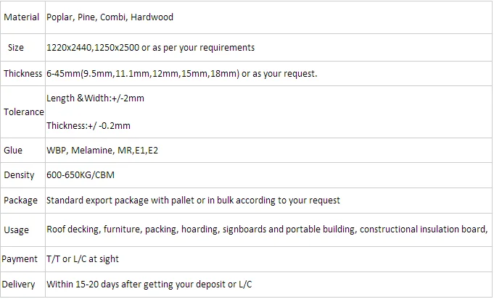Click the Material row label
Image resolution: width=494 pixels, height=299 pixels.
click(x=21, y=17)
